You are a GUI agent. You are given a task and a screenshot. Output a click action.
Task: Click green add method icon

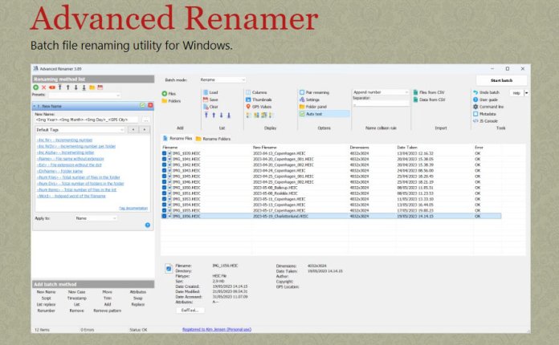coord(36,87)
